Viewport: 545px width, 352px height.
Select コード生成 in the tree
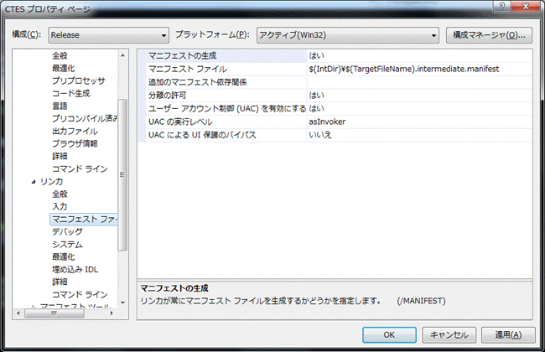click(x=71, y=93)
